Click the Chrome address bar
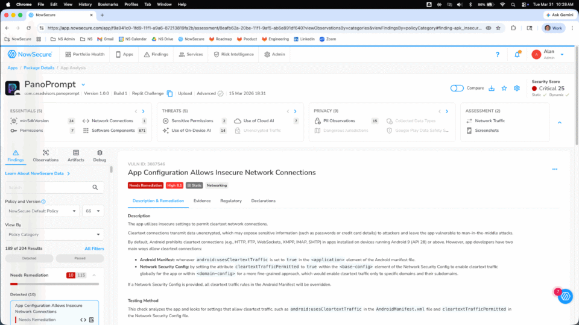 click(264, 28)
